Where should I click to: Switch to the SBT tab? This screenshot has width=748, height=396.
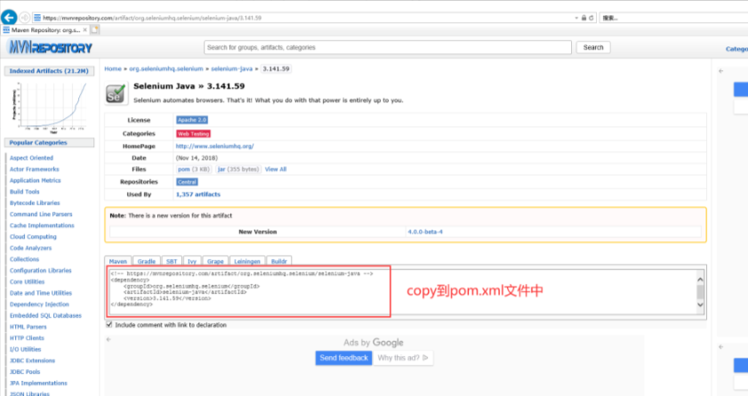[172, 261]
